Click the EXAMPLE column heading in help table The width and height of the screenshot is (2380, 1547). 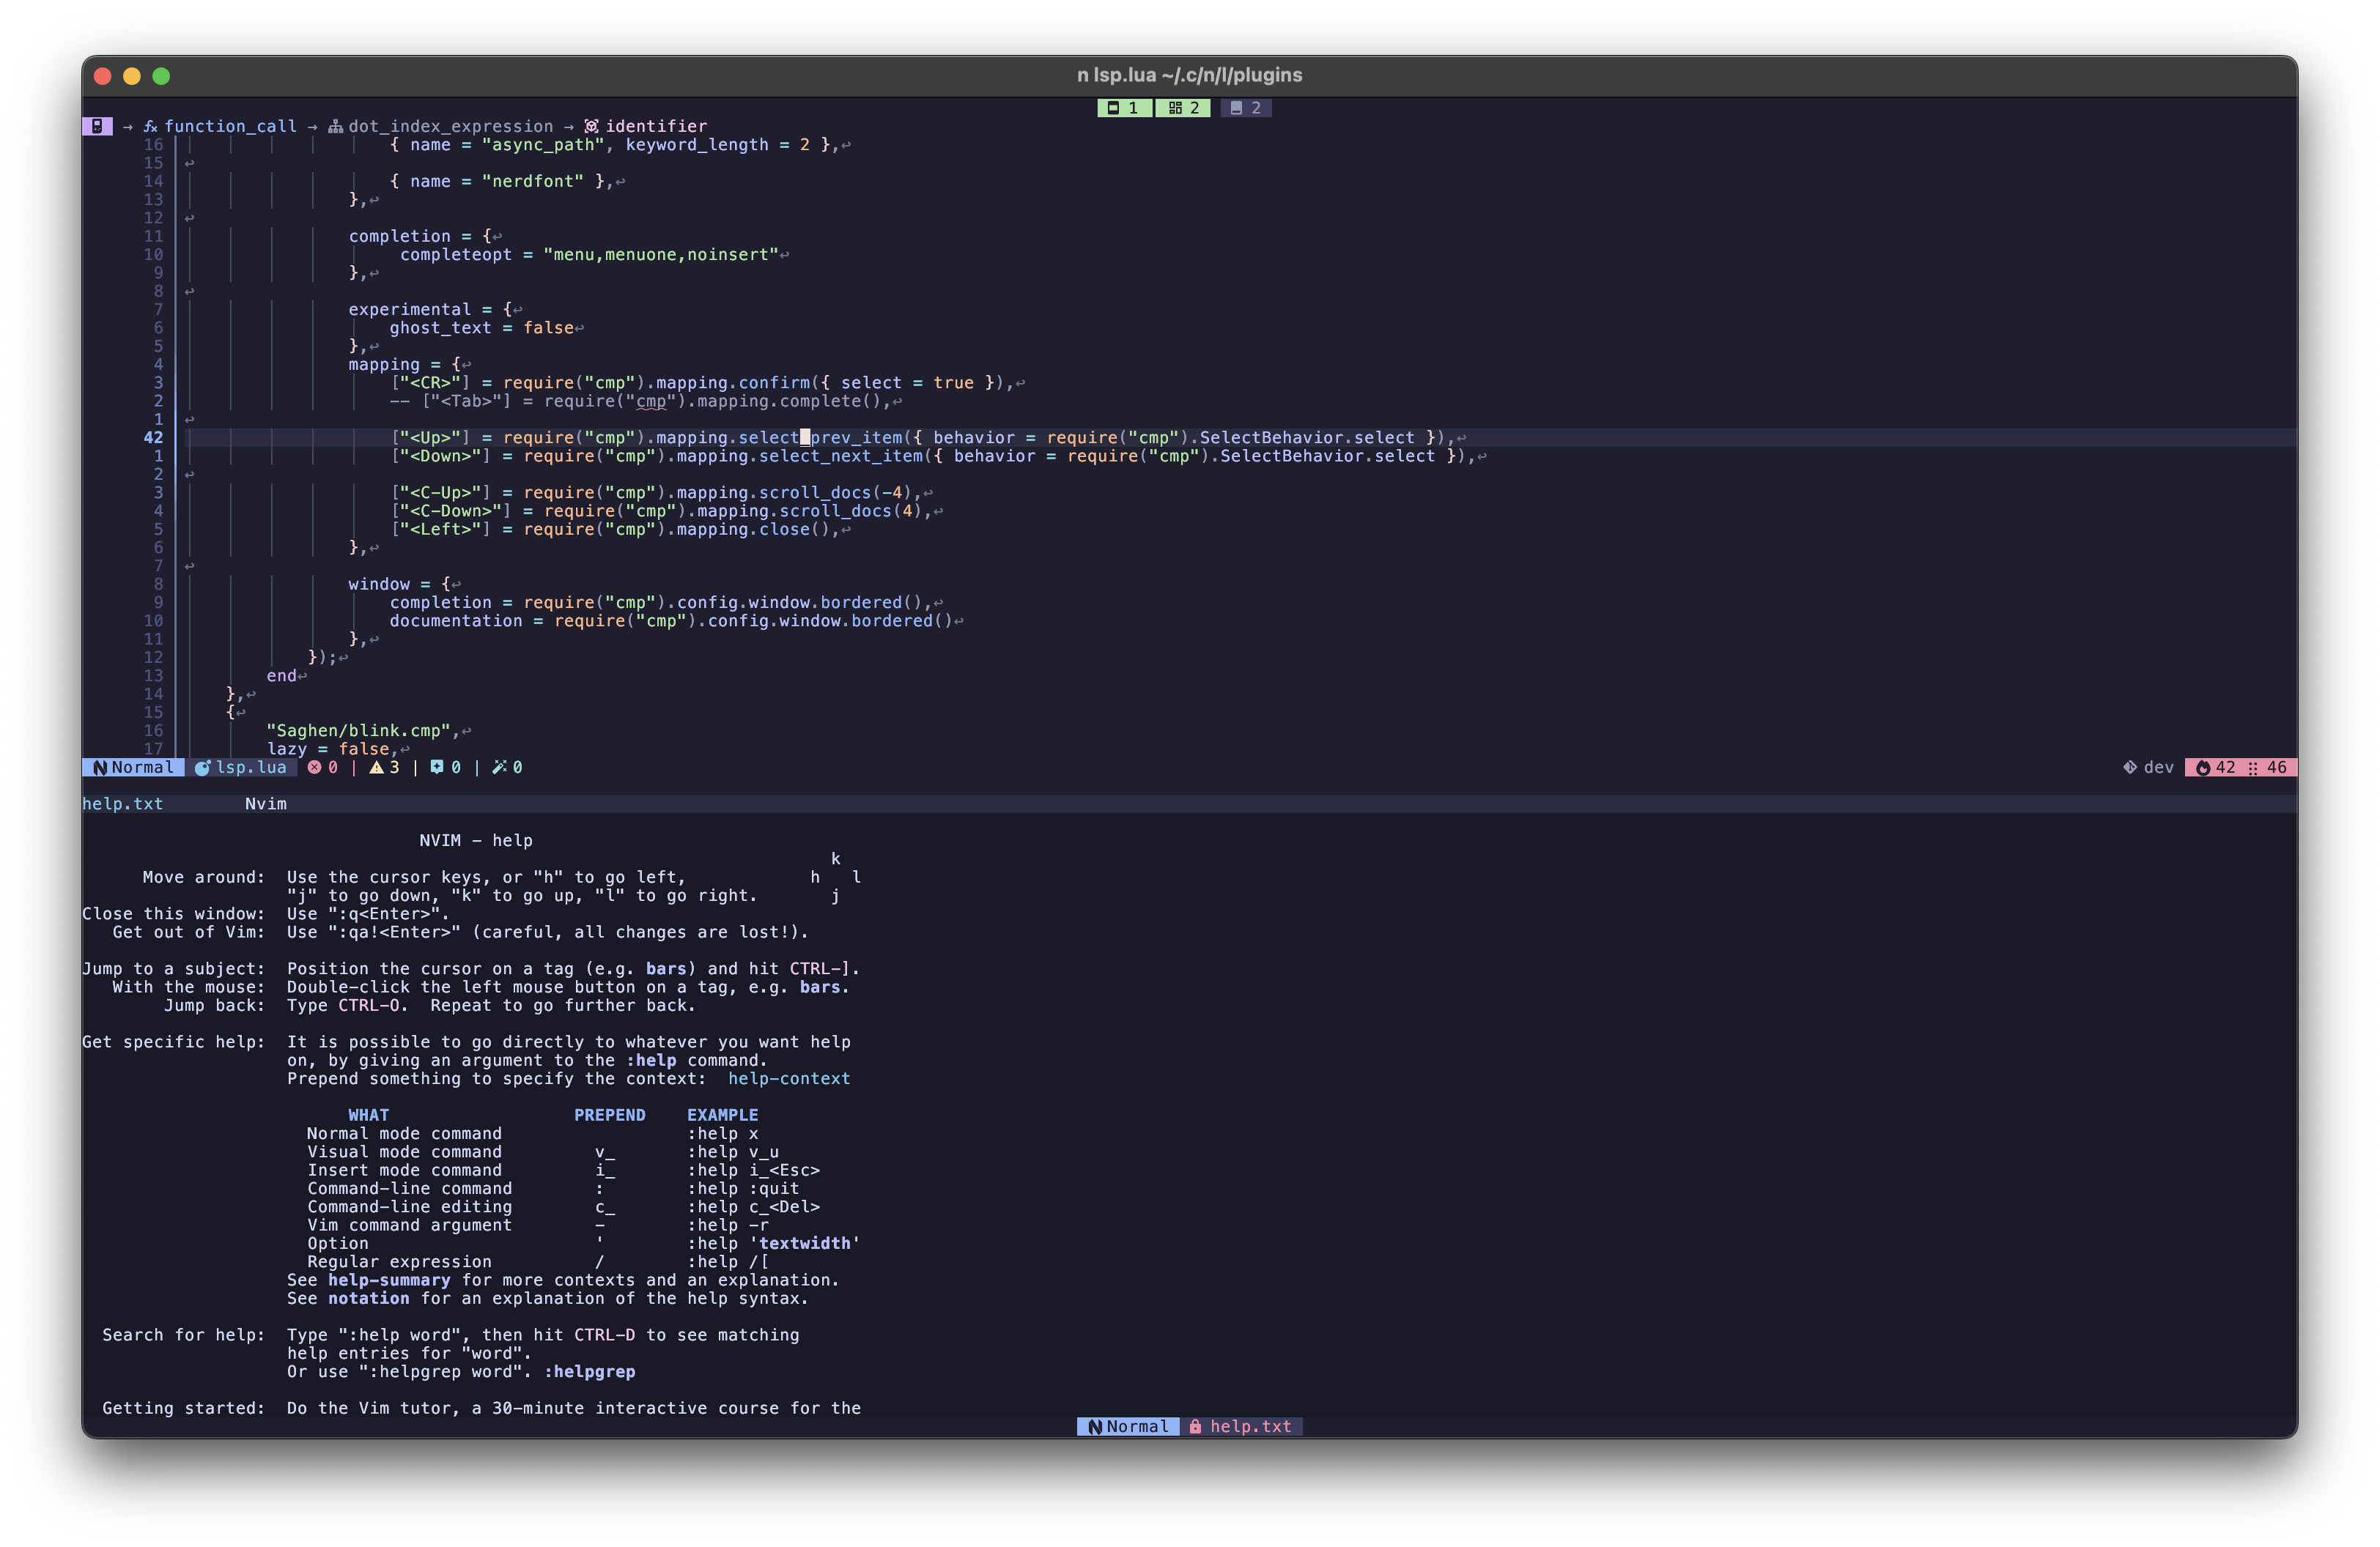723,1116
